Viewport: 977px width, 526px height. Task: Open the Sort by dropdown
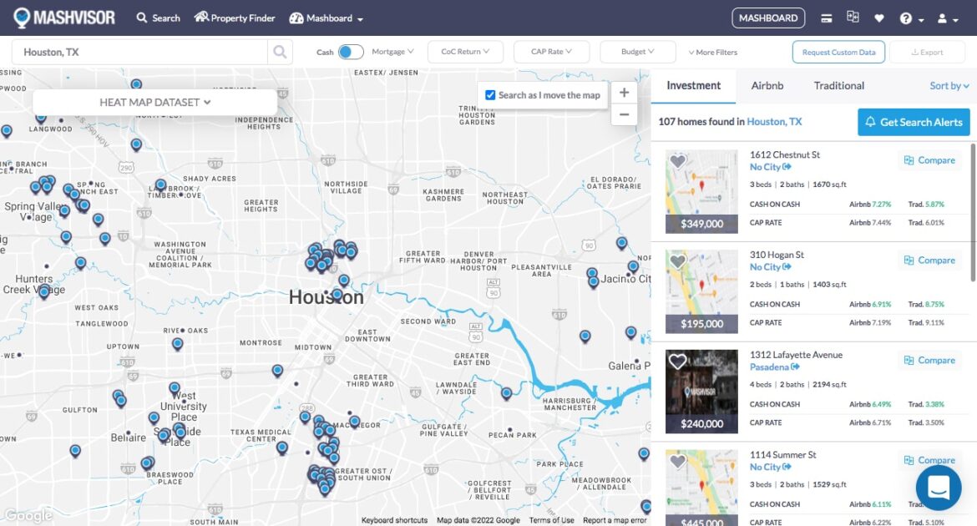pos(948,85)
